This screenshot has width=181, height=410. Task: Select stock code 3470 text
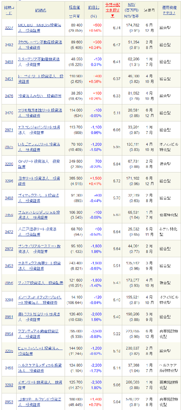tap(8, 113)
